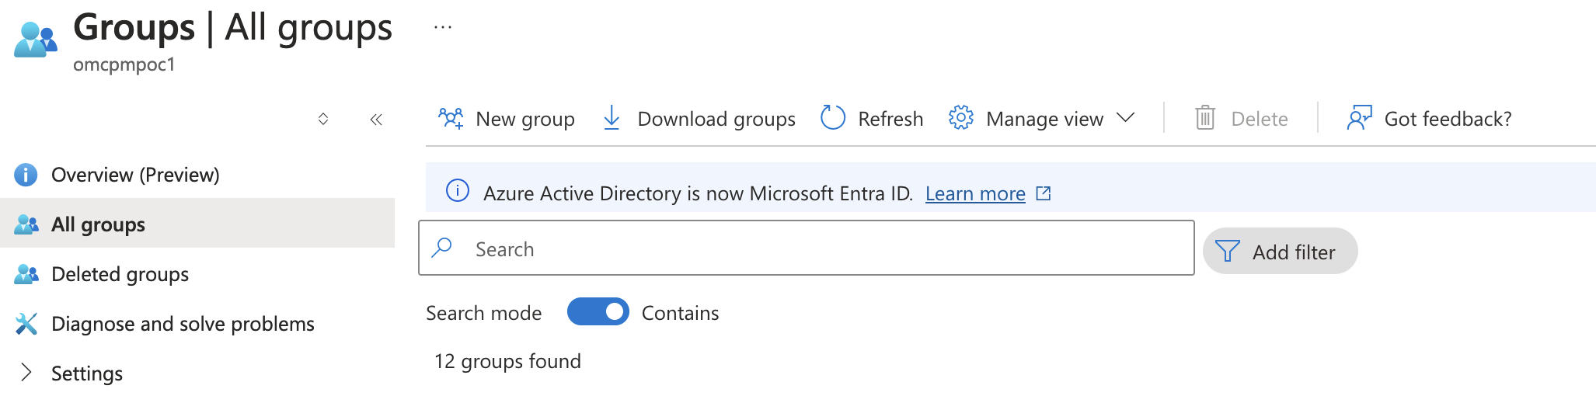1596x396 pixels.
Task: Open Overview (Preview) in sidebar
Action: pyautogui.click(x=135, y=175)
